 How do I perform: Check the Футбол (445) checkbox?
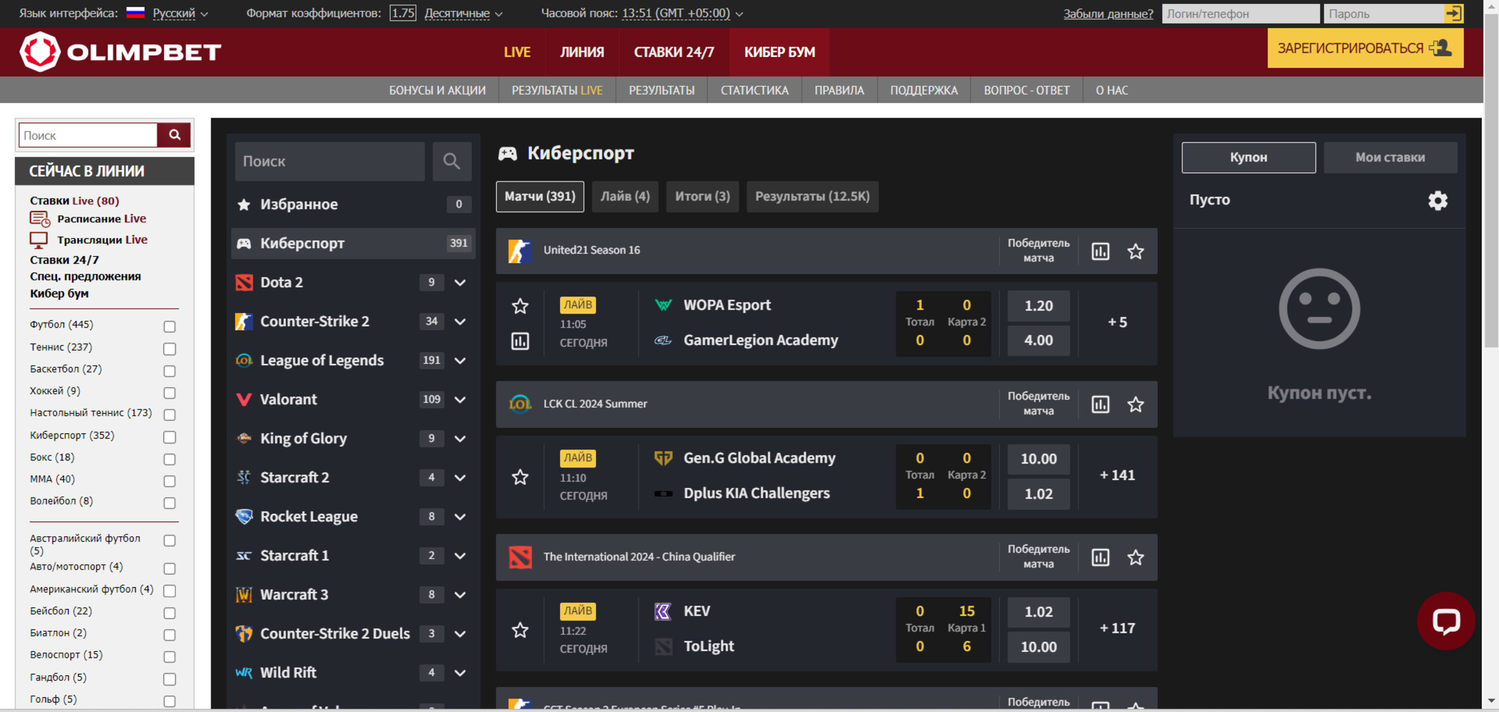[170, 326]
